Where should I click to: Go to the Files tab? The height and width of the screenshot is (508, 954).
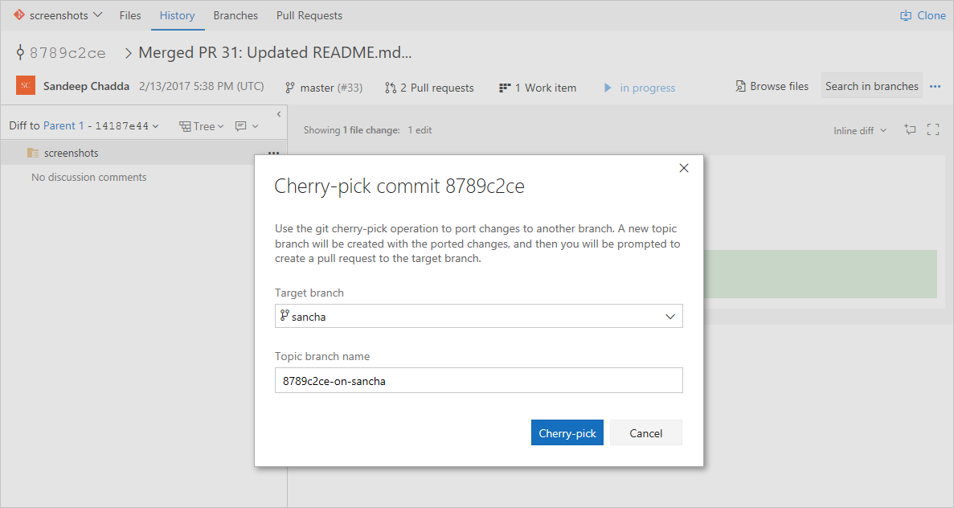(130, 15)
